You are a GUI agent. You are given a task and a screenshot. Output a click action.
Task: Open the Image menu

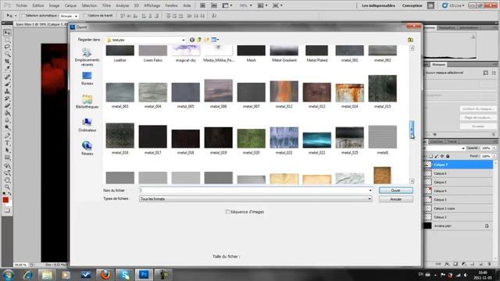pos(54,5)
